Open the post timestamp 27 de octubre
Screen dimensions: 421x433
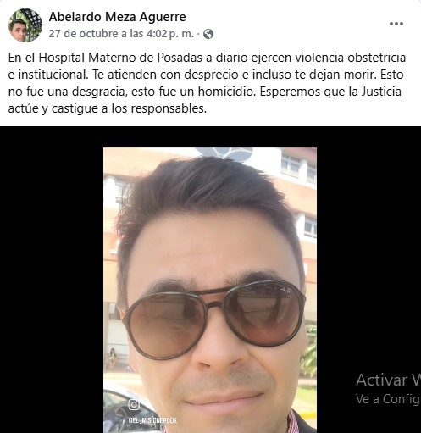tap(121, 34)
